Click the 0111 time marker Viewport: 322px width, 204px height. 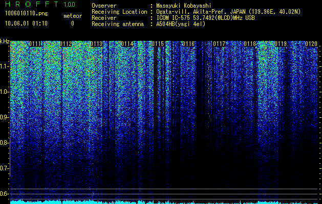[35, 44]
